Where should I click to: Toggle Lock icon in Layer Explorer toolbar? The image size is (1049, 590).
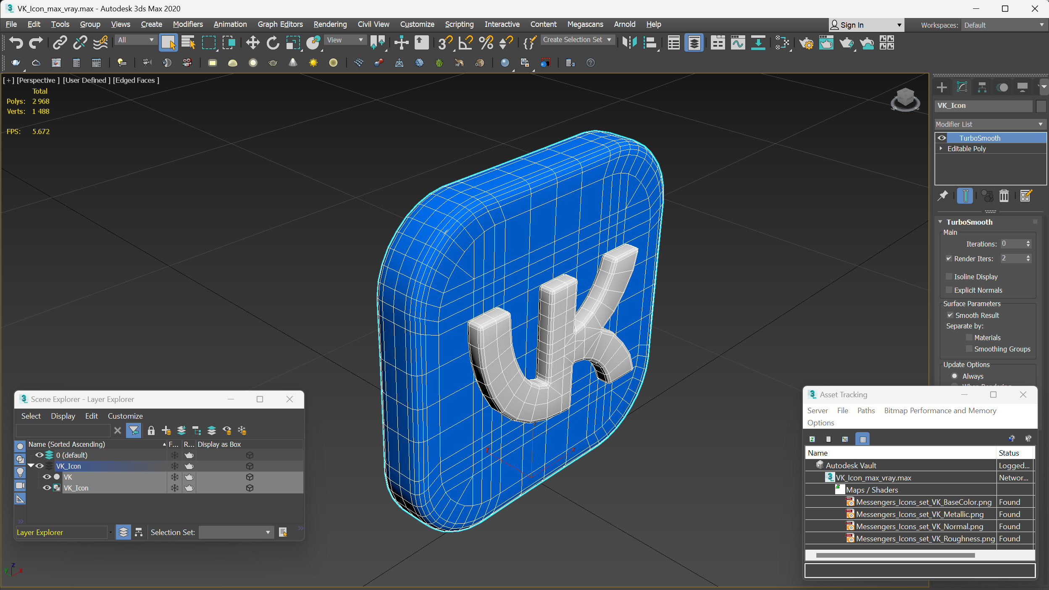[151, 430]
